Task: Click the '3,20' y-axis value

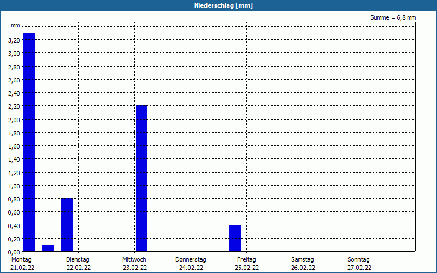Action: pos(14,40)
